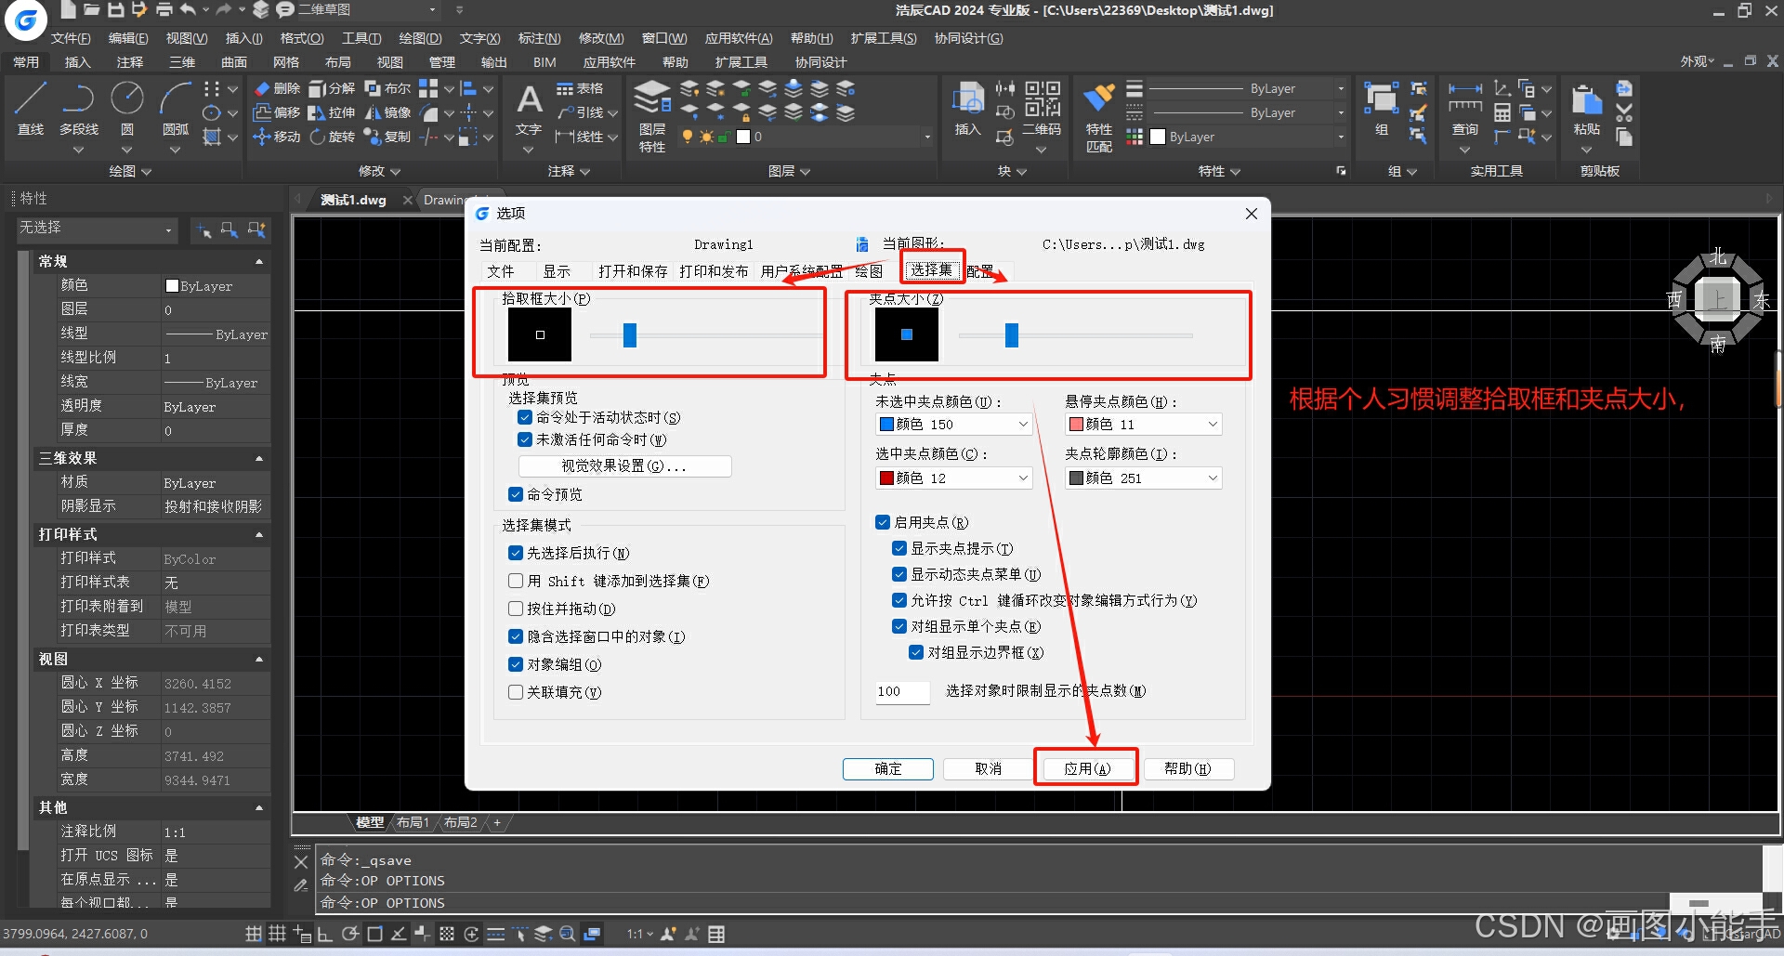Click the 应用(A) button
1784x956 pixels.
pyautogui.click(x=1087, y=769)
